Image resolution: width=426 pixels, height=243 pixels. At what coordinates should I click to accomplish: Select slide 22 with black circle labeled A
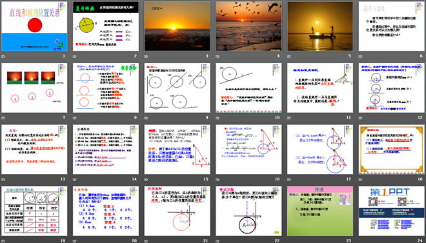(x=249, y=211)
